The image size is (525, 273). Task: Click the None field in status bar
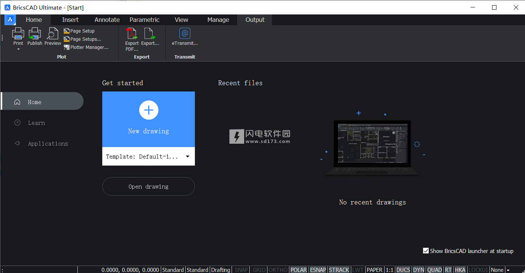coord(497,270)
